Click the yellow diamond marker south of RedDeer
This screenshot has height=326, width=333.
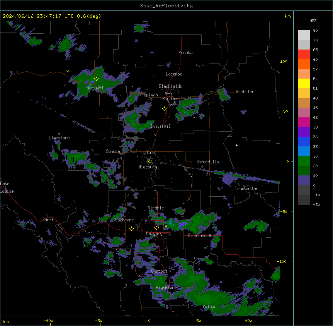(165, 109)
